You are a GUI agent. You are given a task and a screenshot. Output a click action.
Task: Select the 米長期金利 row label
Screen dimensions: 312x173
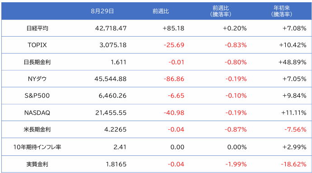(x=37, y=130)
